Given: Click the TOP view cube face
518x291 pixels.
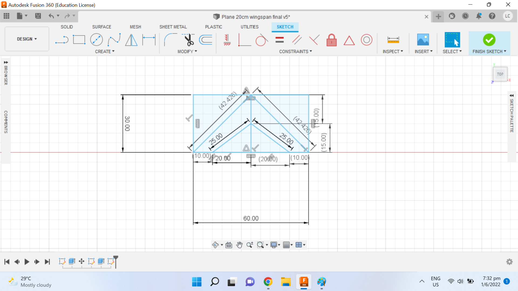Looking at the screenshot, I should pyautogui.click(x=500, y=74).
